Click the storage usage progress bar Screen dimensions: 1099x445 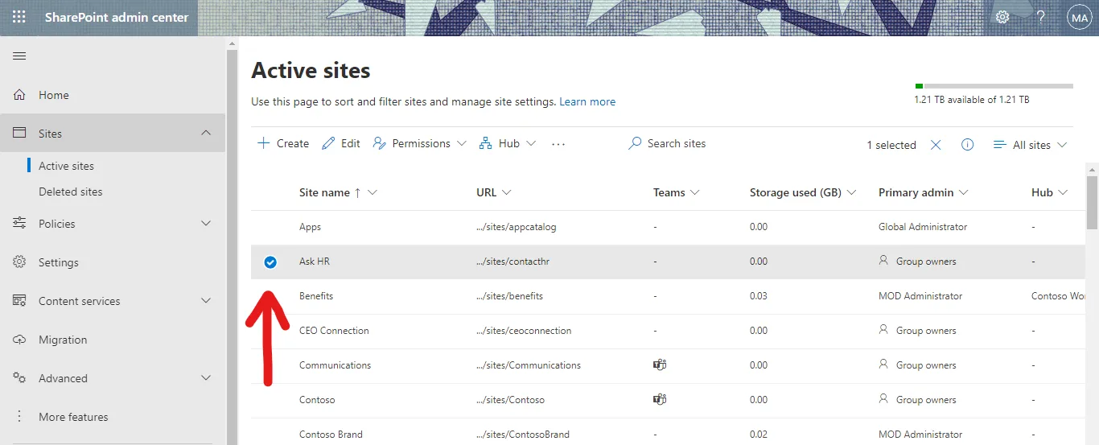(x=994, y=85)
